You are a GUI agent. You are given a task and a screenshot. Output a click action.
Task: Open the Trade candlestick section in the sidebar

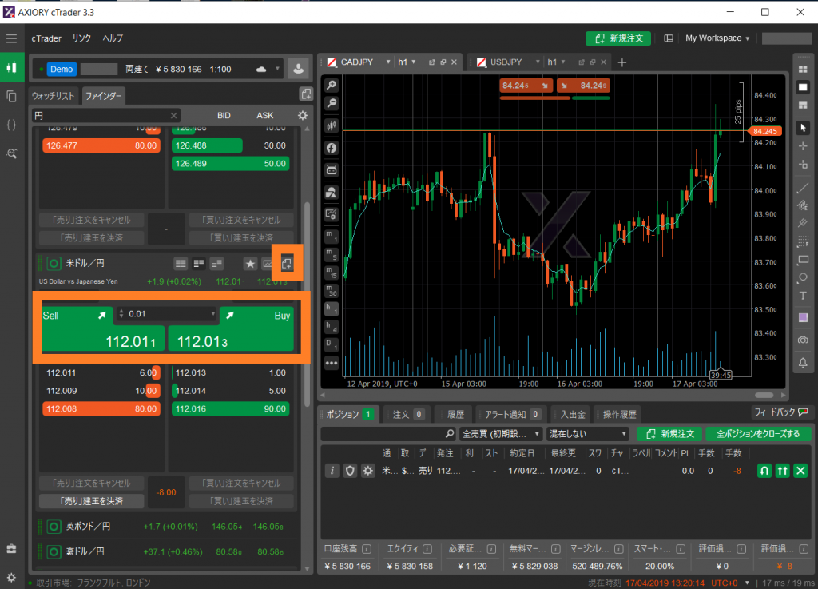click(x=11, y=67)
